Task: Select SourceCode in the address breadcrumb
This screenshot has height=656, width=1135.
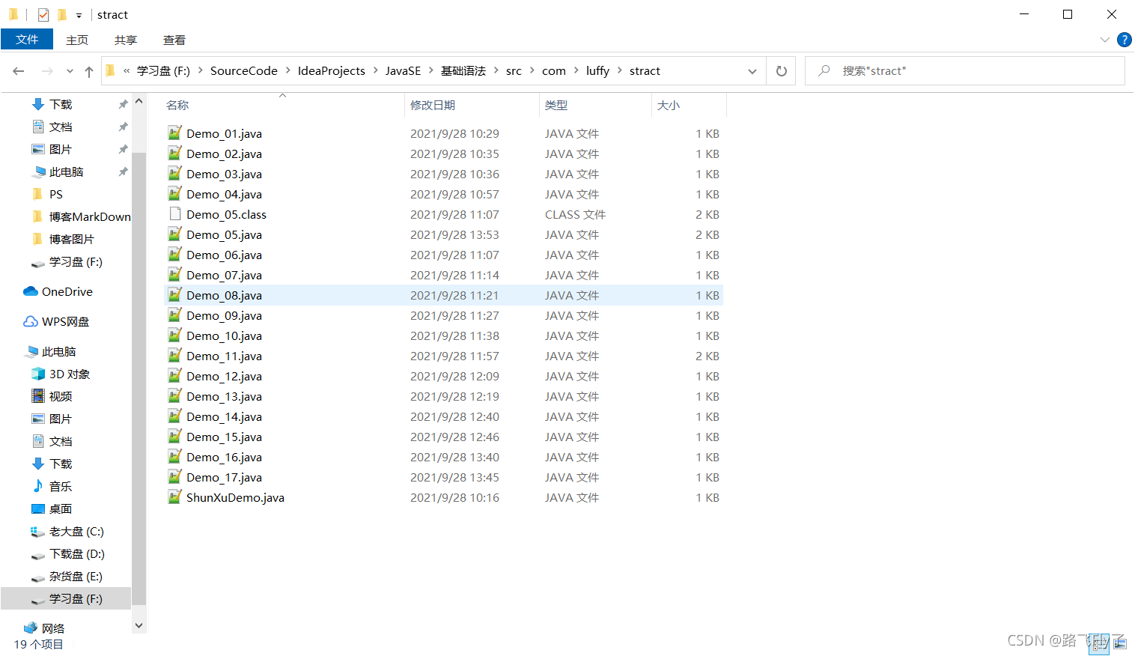Action: (x=244, y=71)
